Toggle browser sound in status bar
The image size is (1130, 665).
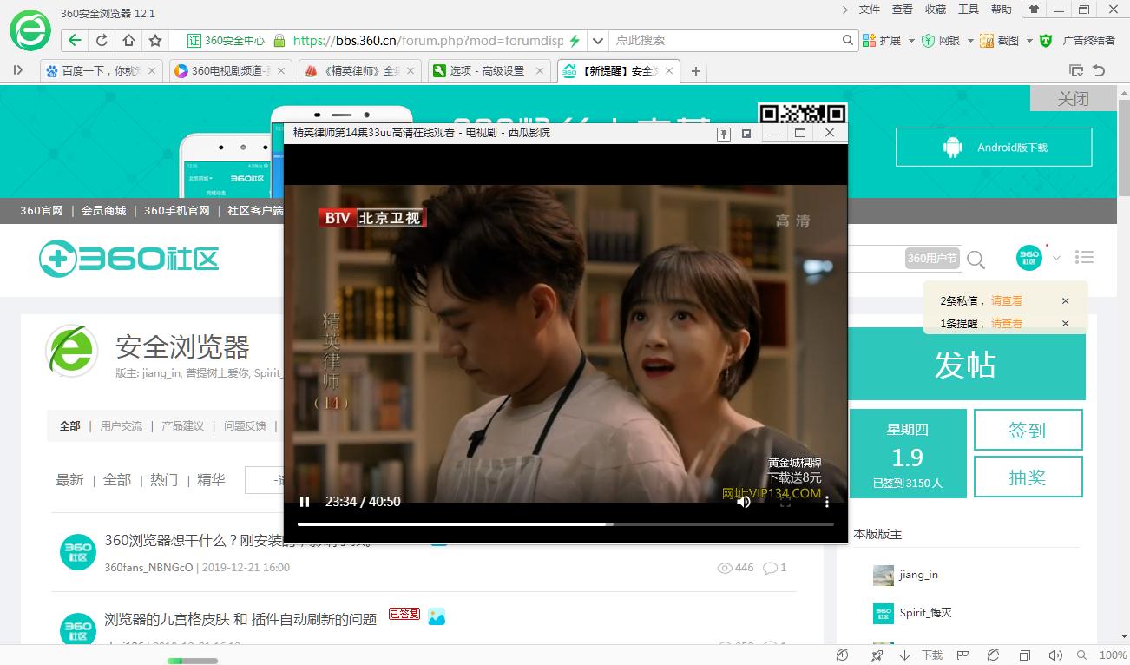tap(1055, 655)
